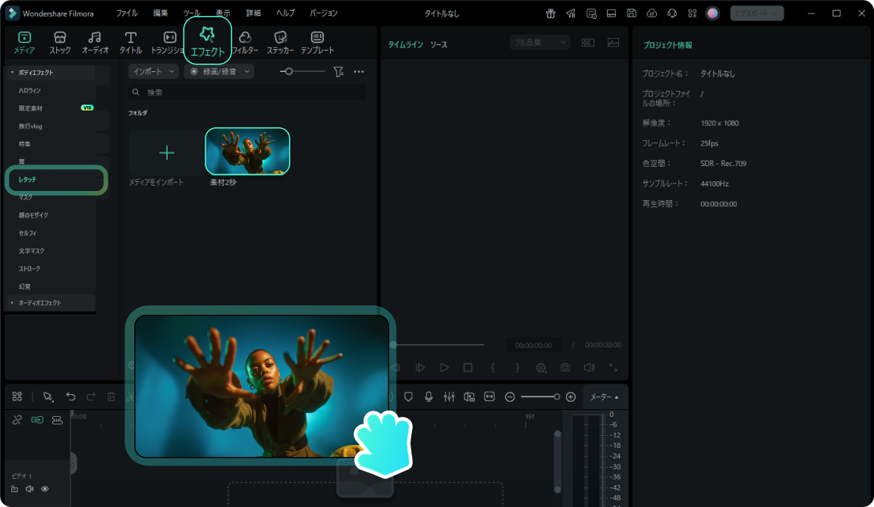Click the filter icon in media panel
The height and width of the screenshot is (507, 874).
338,71
